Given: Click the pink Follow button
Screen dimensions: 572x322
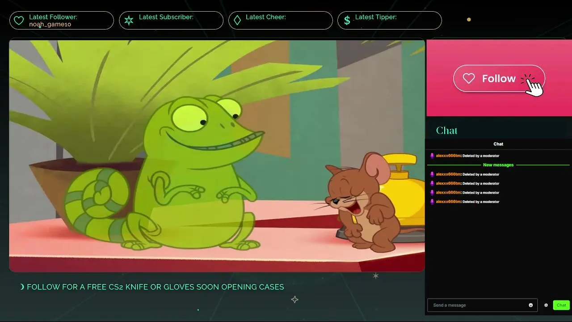Looking at the screenshot, I should (x=499, y=79).
